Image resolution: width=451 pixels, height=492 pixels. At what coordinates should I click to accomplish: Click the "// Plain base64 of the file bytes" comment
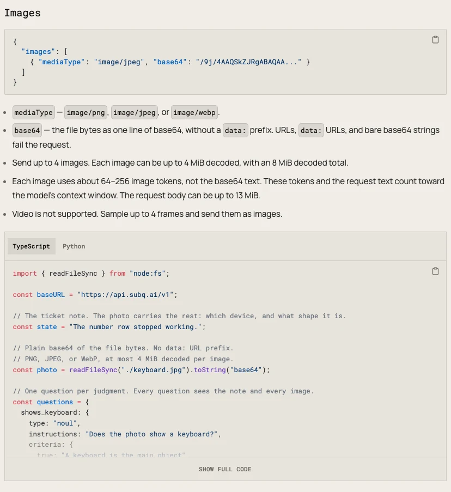pos(123,348)
